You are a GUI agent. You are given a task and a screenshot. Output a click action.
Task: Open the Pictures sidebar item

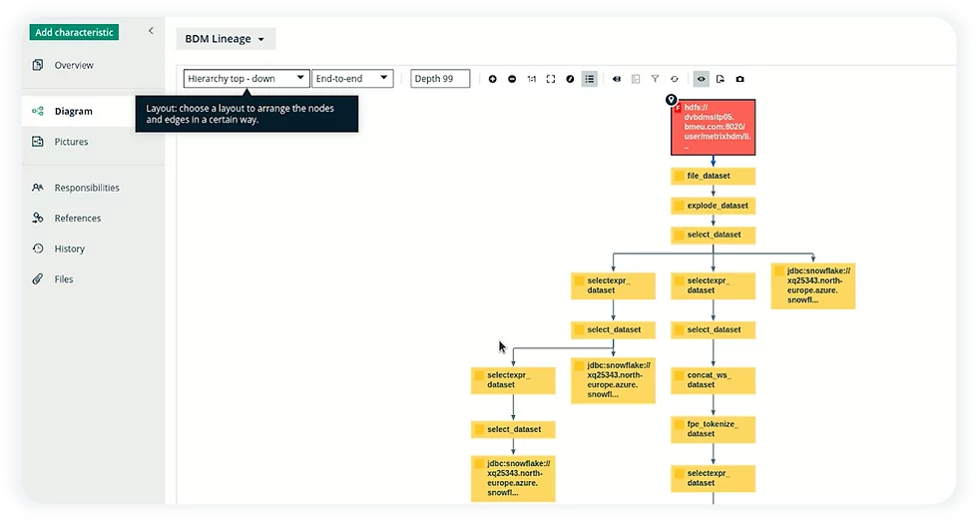93,142
